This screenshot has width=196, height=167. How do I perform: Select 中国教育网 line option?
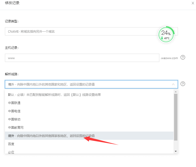[x=89, y=128]
